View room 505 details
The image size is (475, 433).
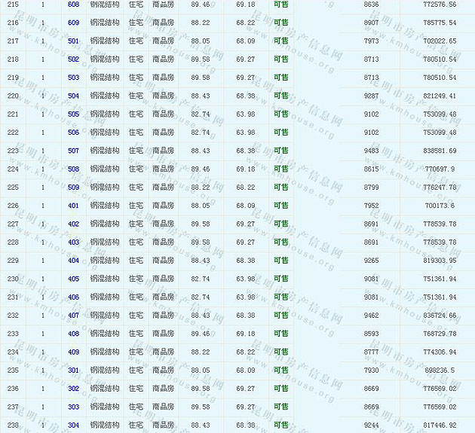73,114
